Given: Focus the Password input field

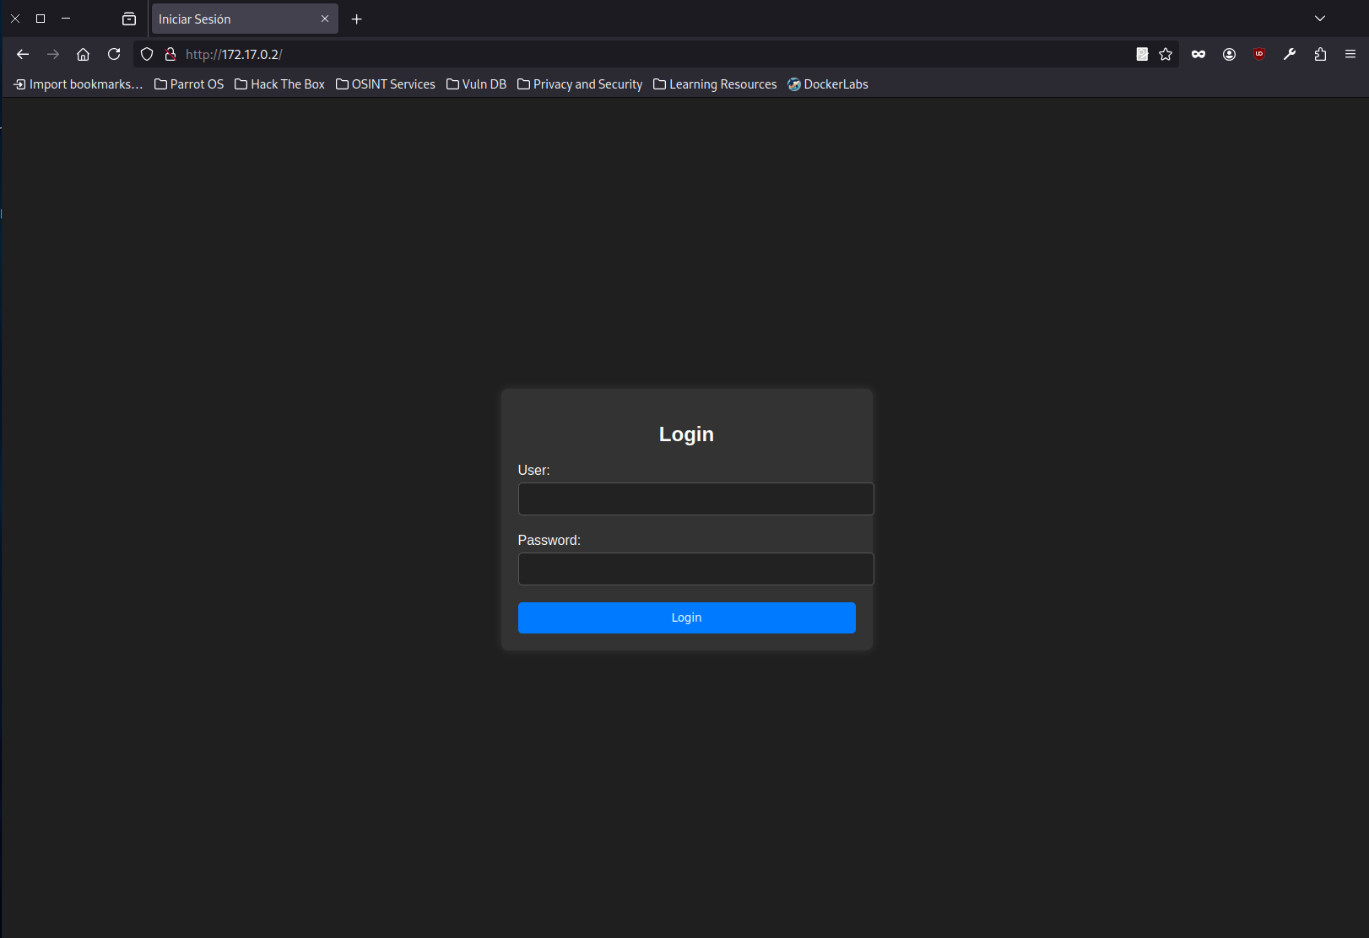Looking at the screenshot, I should 695,569.
